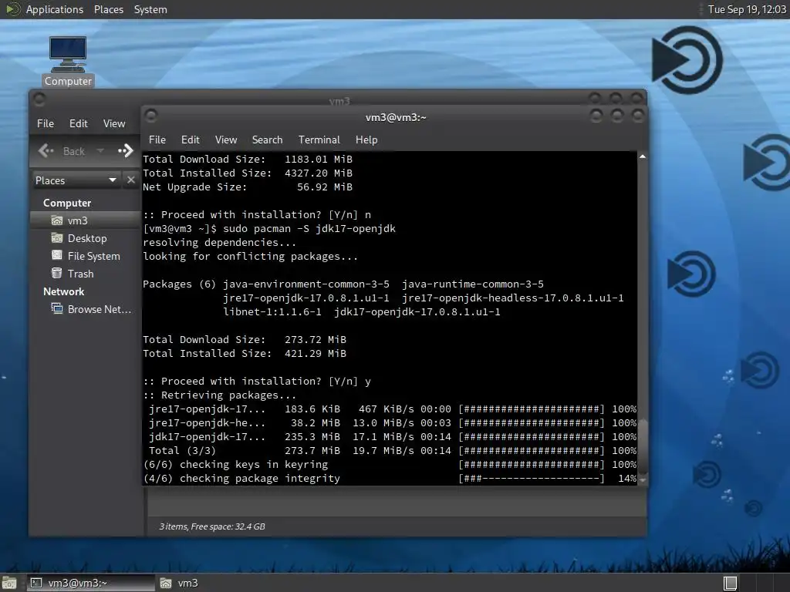Click the jdk17-openjdk download progress line
The height and width of the screenshot is (592, 790).
pyautogui.click(x=392, y=437)
